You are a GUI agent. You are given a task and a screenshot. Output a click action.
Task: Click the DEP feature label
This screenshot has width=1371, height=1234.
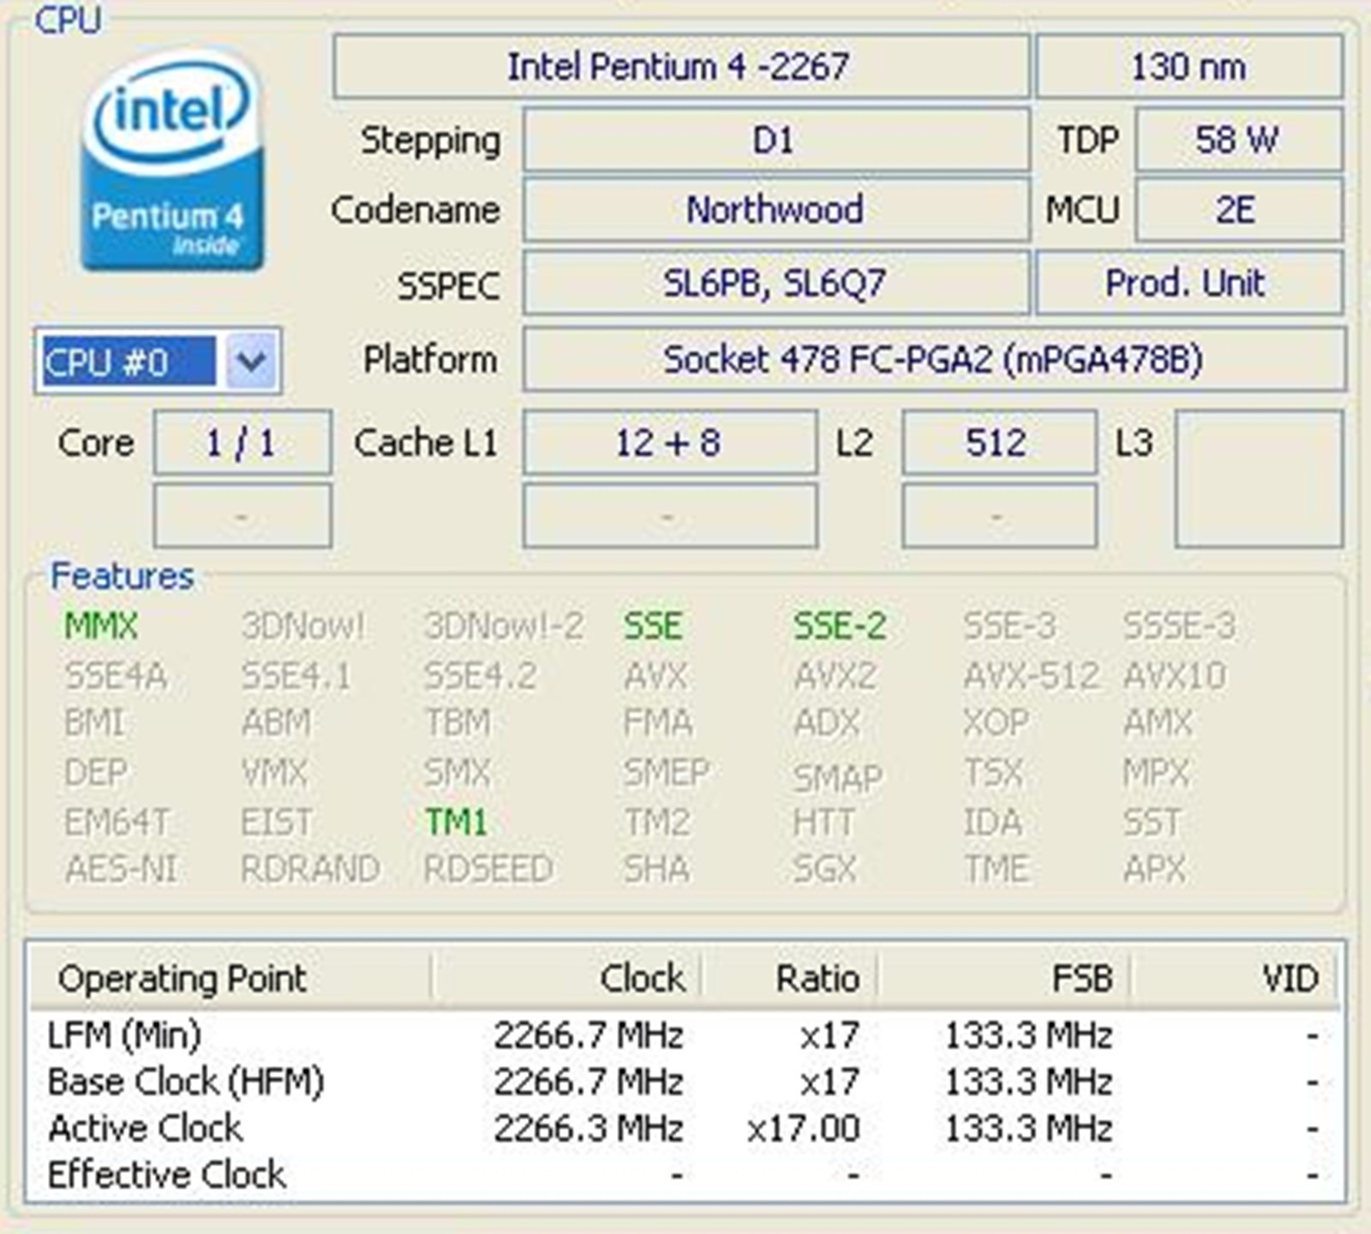pyautogui.click(x=96, y=773)
